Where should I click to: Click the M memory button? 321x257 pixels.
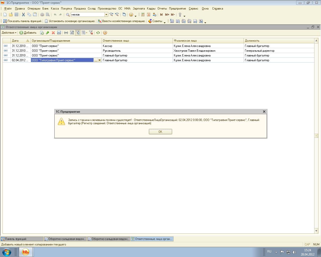(x=161, y=15)
